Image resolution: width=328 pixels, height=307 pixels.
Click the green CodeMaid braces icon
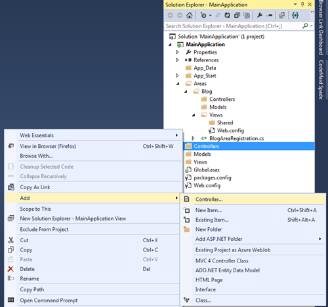(x=295, y=15)
